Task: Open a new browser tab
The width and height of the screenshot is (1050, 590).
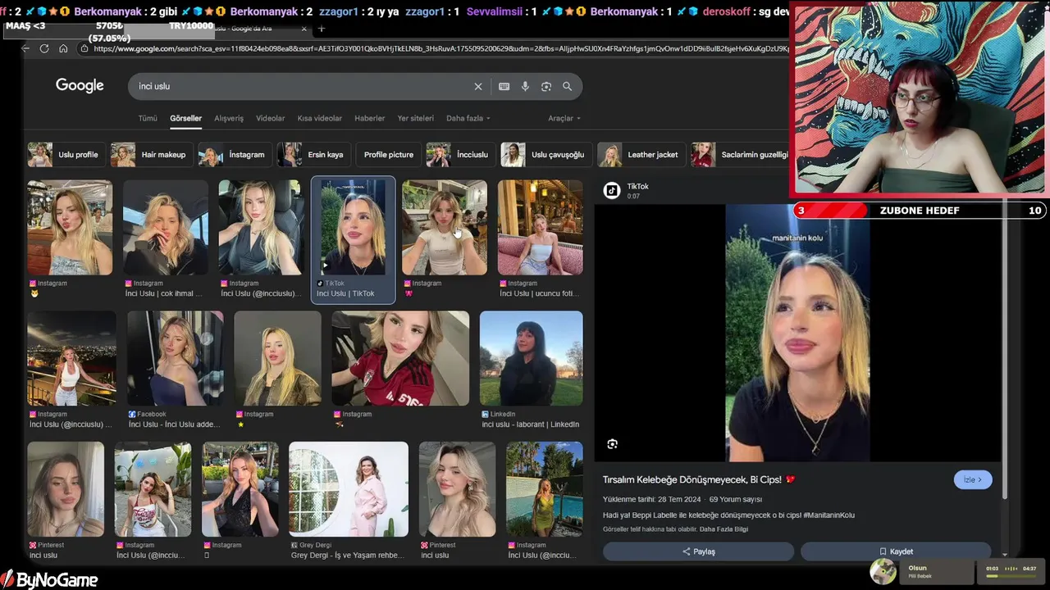Action: 322,29
